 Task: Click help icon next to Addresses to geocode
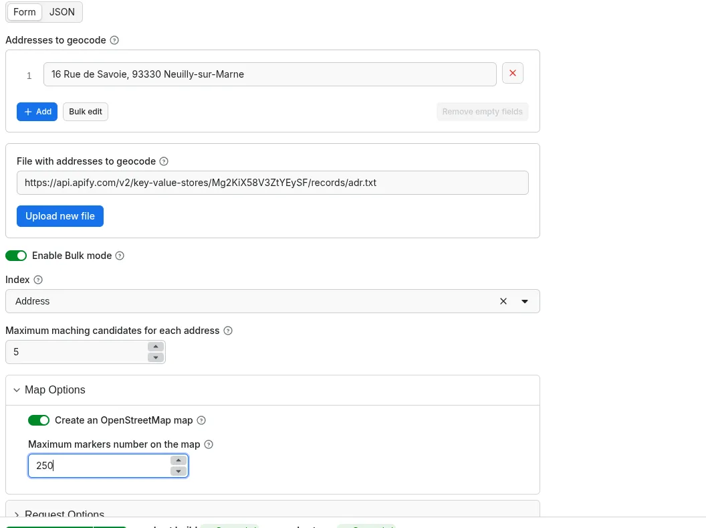pos(114,40)
